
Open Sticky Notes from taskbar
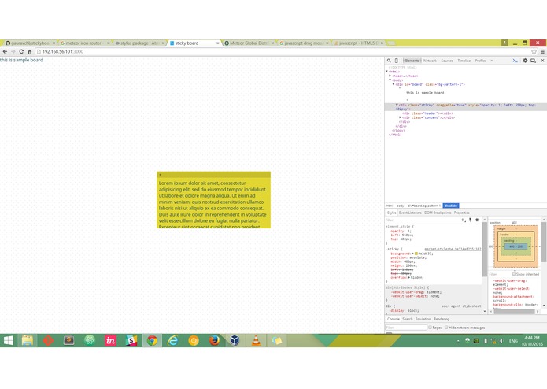click(276, 340)
